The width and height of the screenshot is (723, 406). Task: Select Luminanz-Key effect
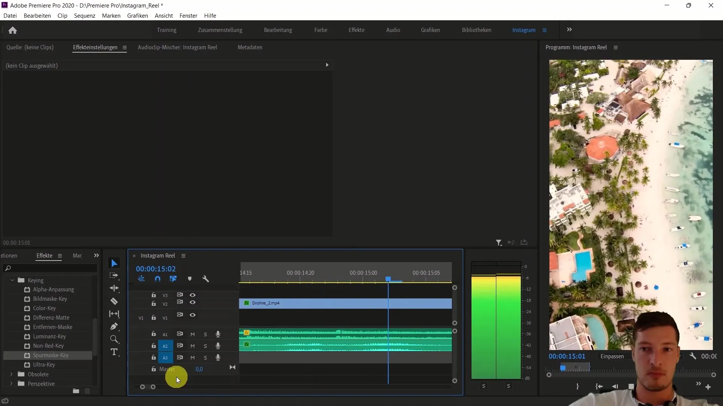[49, 336]
